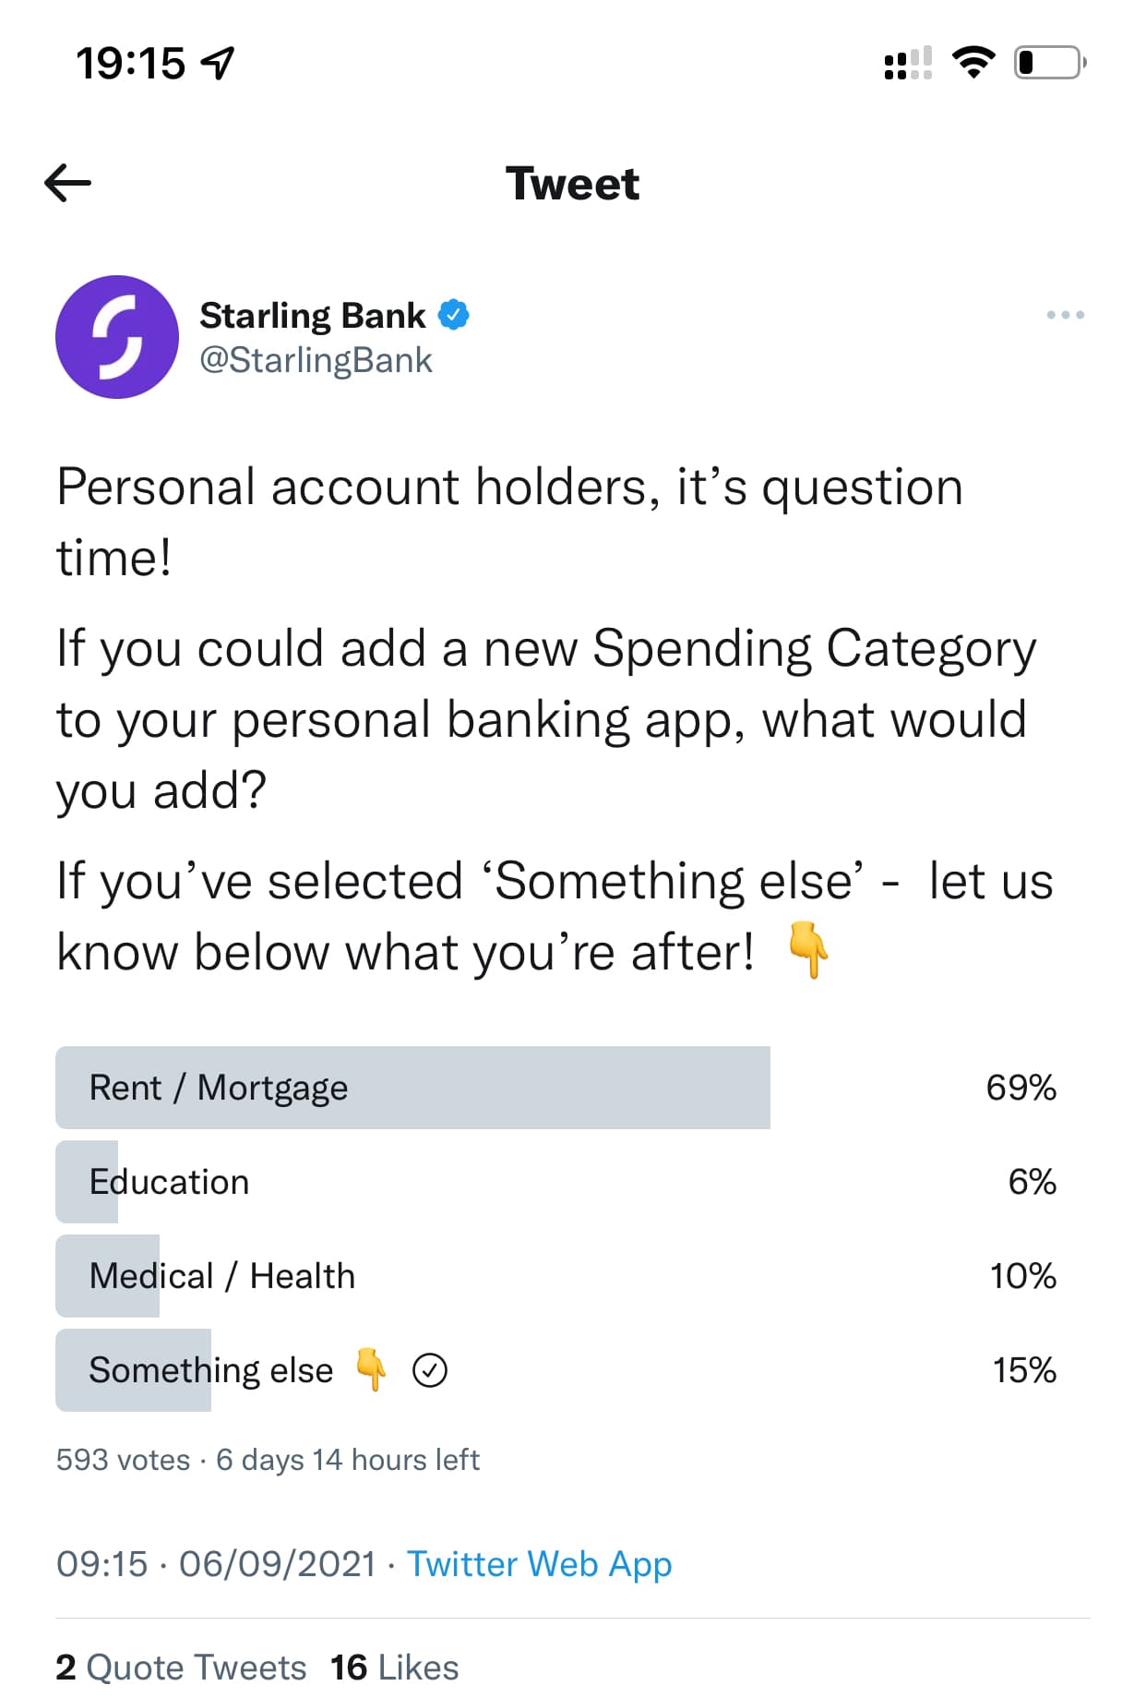Tap the back arrow icon
The height and width of the screenshot is (1698, 1146).
point(67,183)
